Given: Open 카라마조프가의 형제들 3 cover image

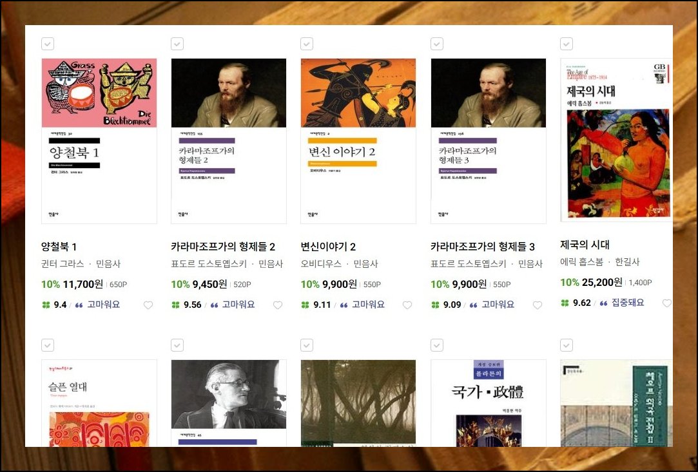Looking at the screenshot, I should [489, 141].
